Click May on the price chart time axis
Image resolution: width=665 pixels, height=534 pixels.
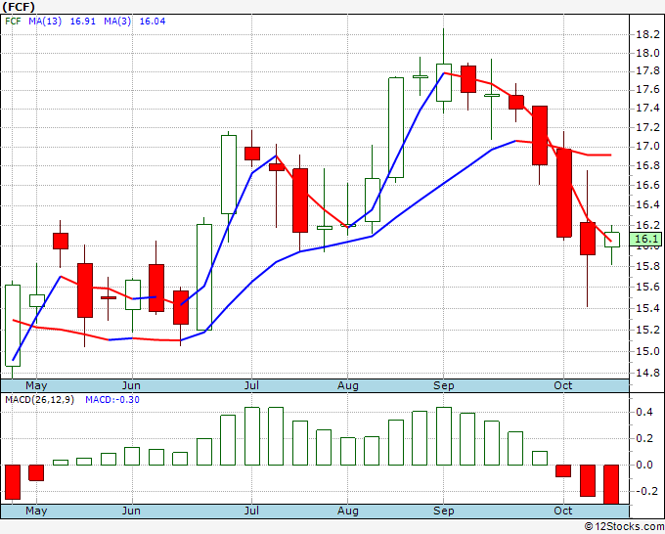[x=36, y=386]
